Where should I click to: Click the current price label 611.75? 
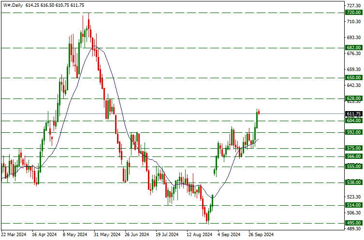[354, 113]
